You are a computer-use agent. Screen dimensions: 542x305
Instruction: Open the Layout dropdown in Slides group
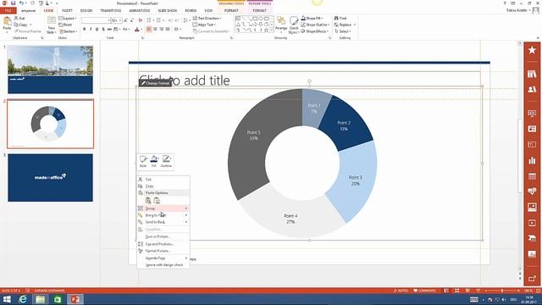click(x=67, y=18)
